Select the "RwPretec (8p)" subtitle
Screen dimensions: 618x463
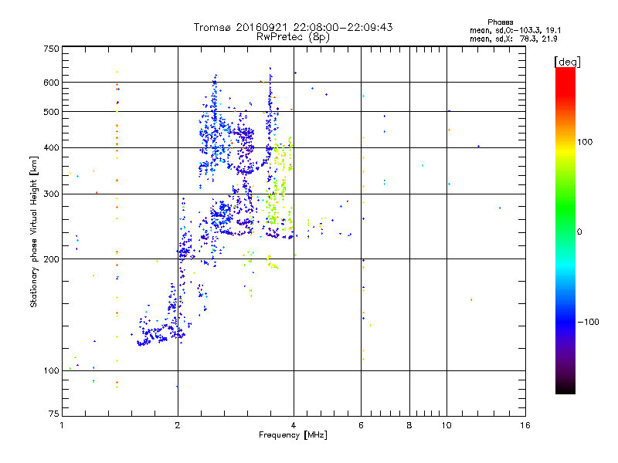293,37
